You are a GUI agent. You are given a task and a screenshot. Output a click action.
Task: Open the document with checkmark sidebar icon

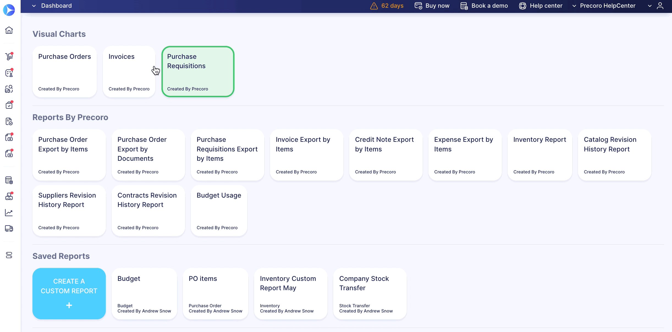point(9,121)
